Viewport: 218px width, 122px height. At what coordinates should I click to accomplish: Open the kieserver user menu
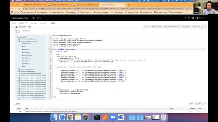201,18
